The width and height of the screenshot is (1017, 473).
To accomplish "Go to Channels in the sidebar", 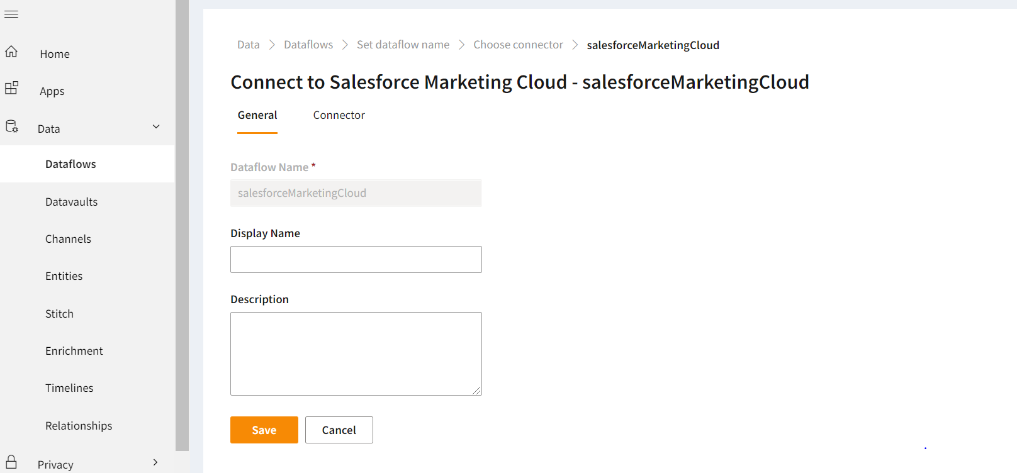I will (x=68, y=239).
